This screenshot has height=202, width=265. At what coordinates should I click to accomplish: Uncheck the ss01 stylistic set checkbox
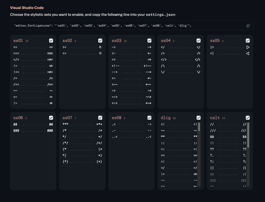click(x=51, y=40)
